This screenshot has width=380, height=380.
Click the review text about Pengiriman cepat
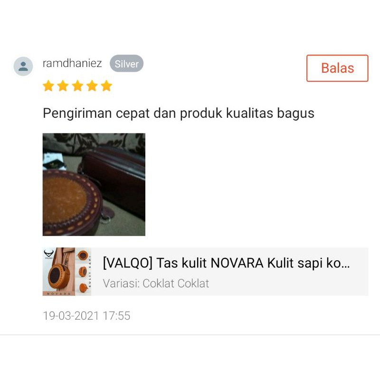click(x=179, y=114)
